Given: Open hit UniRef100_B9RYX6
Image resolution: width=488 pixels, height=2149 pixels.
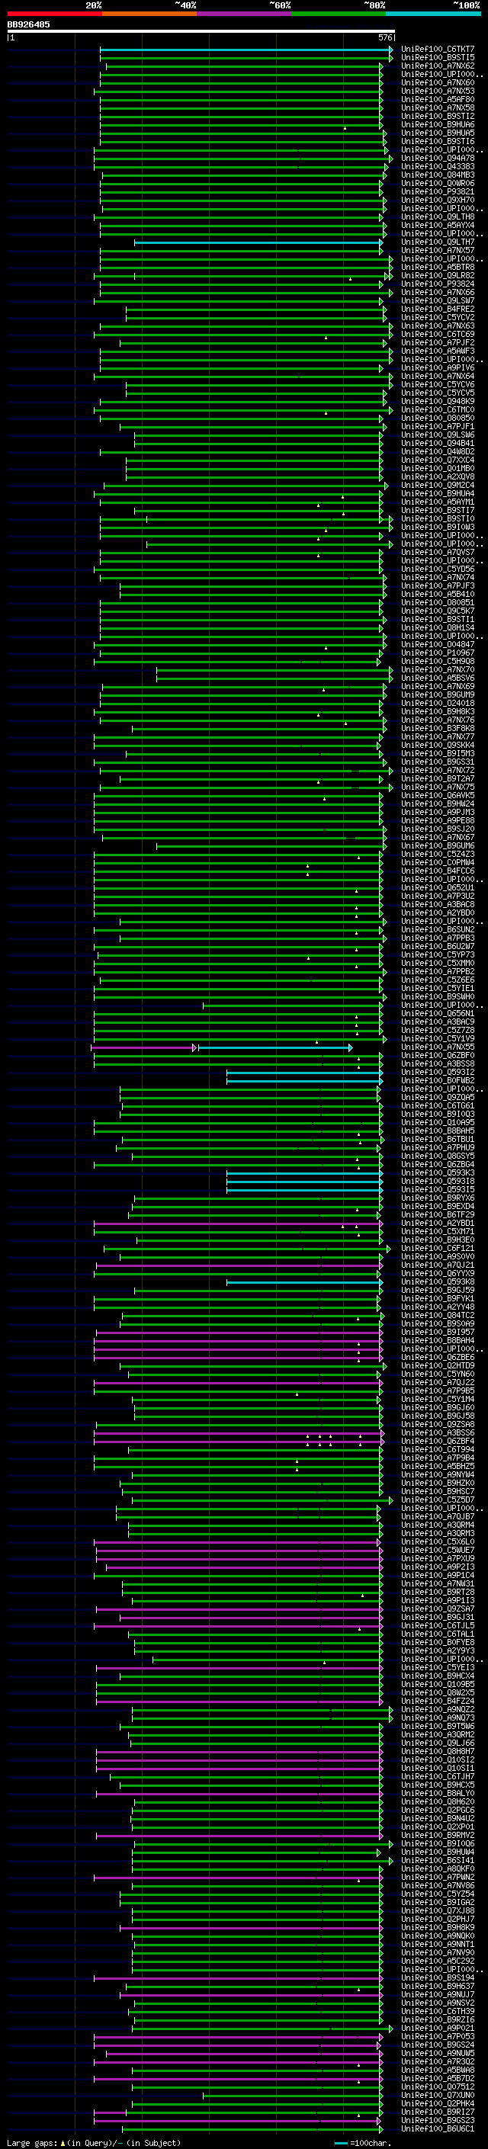Looking at the screenshot, I should pyautogui.click(x=438, y=1198).
